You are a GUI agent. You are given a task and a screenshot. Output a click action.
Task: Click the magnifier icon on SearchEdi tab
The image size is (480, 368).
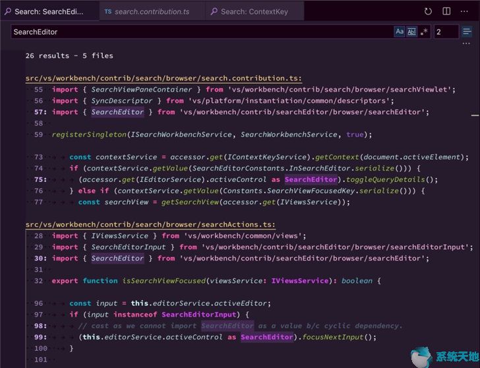[x=8, y=12]
